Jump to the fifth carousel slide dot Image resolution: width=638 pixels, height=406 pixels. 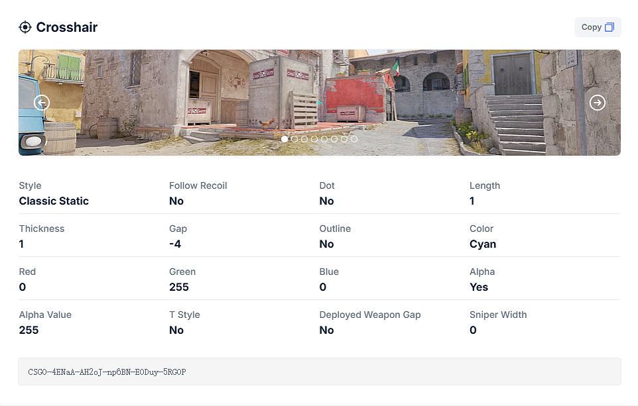pos(324,139)
